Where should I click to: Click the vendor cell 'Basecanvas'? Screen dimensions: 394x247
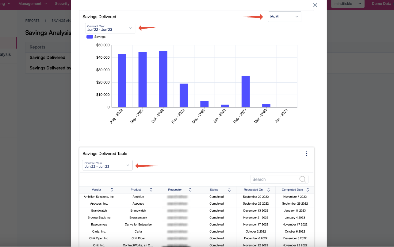click(x=99, y=225)
